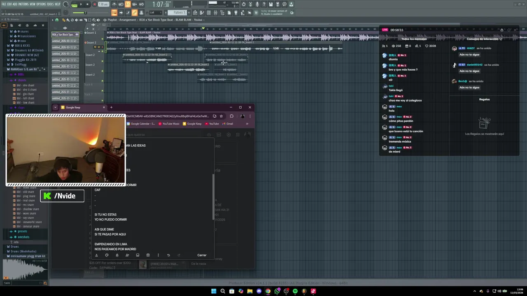Toggle the highlighted link icon in toolbar
Screen dimensions: 527x296
(135, 13)
